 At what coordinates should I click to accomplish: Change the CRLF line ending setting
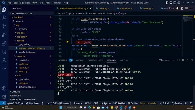[96, 103]
